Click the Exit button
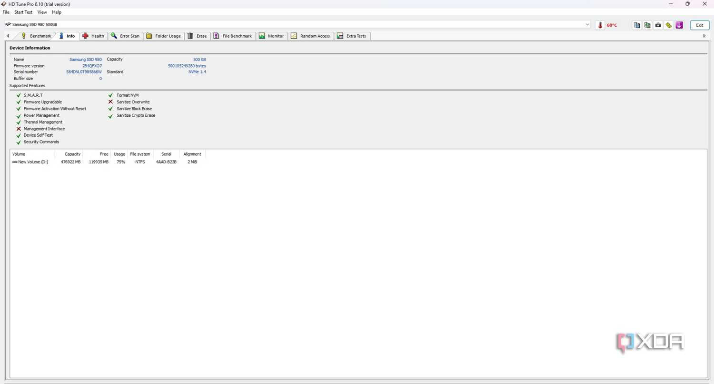 point(699,25)
